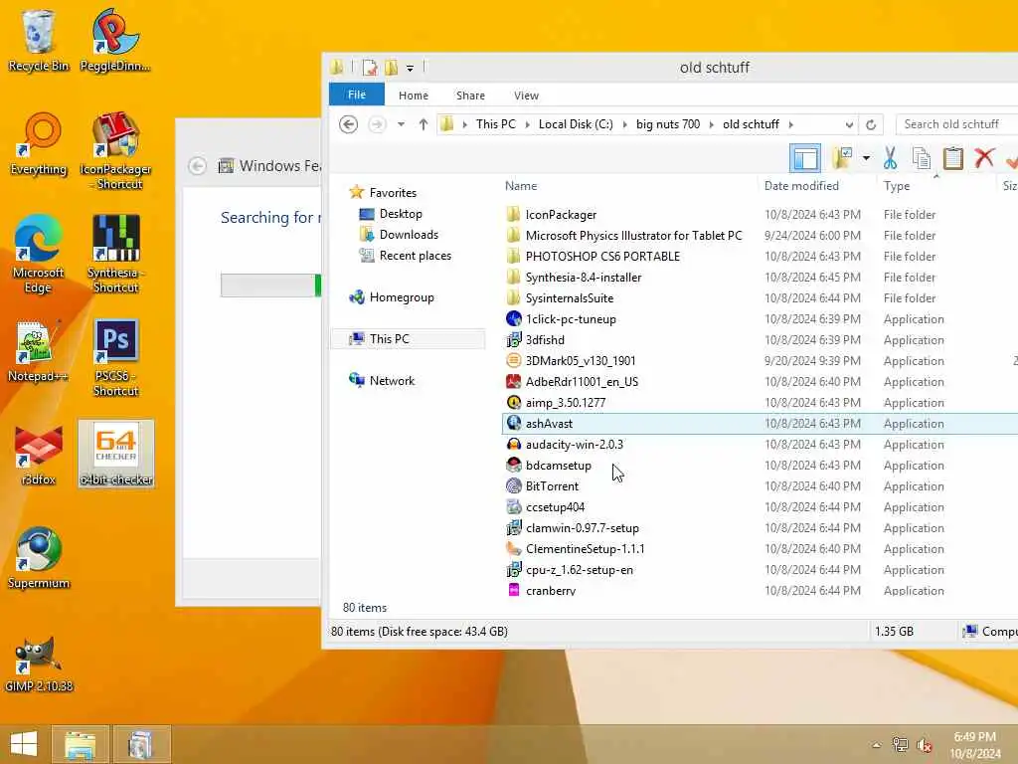The image size is (1018, 764).
Task: Open Supermium browser shortcut
Action: 39,557
